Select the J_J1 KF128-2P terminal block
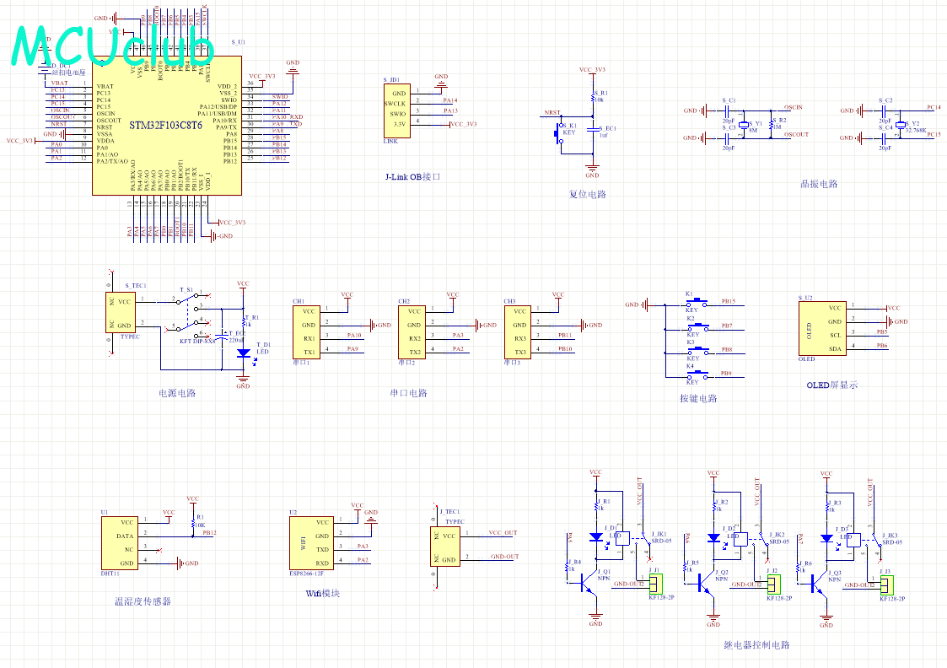Screen dimensions: 947x668 [x=656, y=584]
